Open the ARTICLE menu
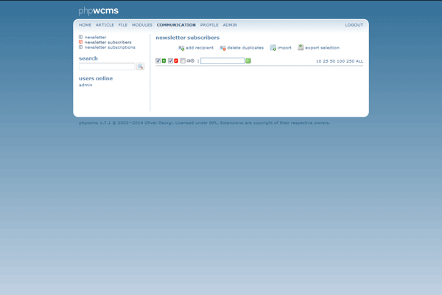The width and height of the screenshot is (442, 295). tap(105, 25)
